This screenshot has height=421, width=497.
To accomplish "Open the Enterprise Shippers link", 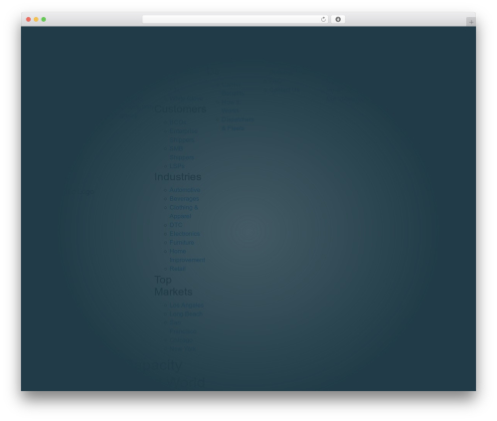I will tap(183, 135).
